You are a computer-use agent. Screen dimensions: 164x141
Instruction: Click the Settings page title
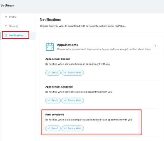(x=7, y=5)
